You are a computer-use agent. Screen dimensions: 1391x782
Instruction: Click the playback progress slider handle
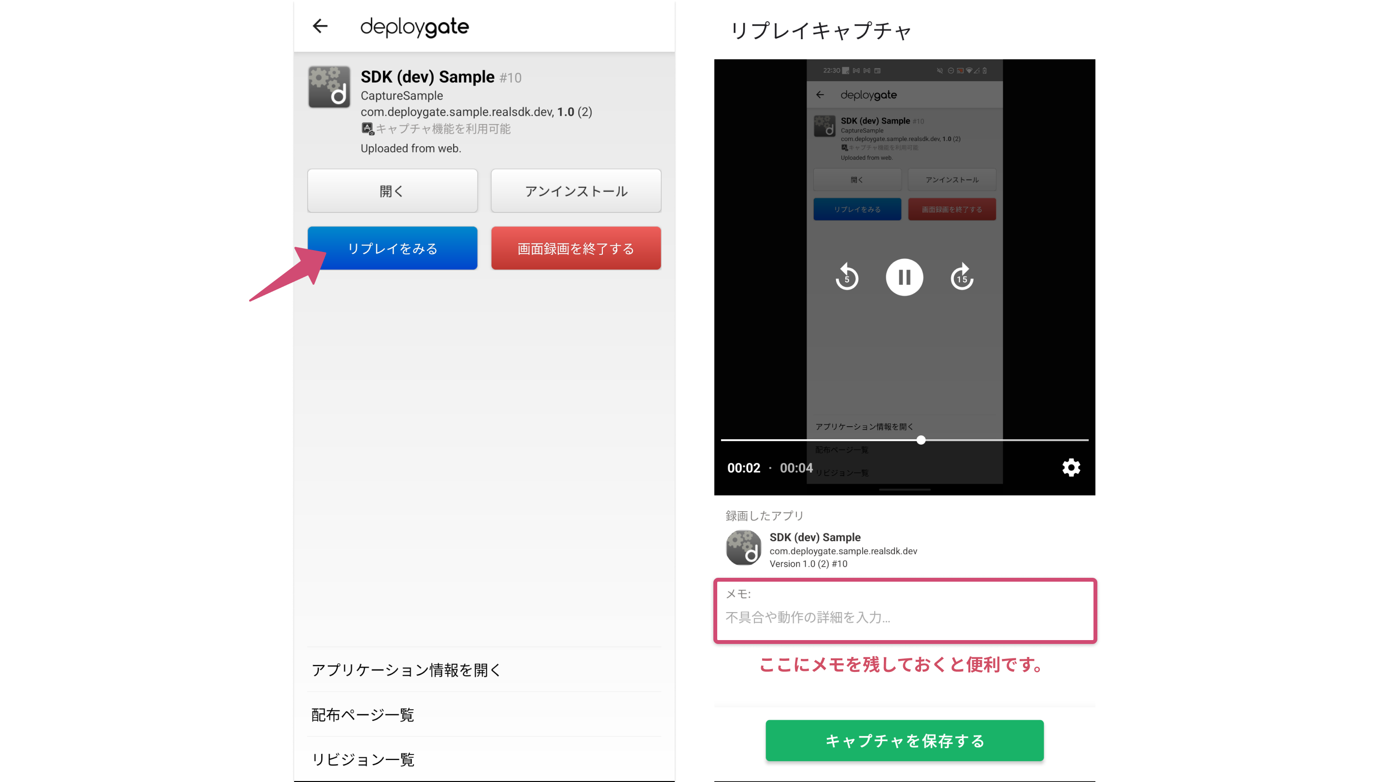point(921,440)
